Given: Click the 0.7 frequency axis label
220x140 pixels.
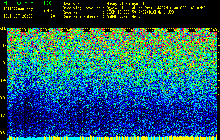Looking at the screenshot, I should 2,115.
